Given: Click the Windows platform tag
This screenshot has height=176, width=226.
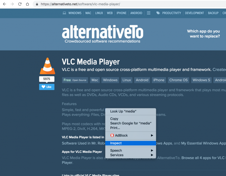Looking at the screenshot, I should pos(110,80).
